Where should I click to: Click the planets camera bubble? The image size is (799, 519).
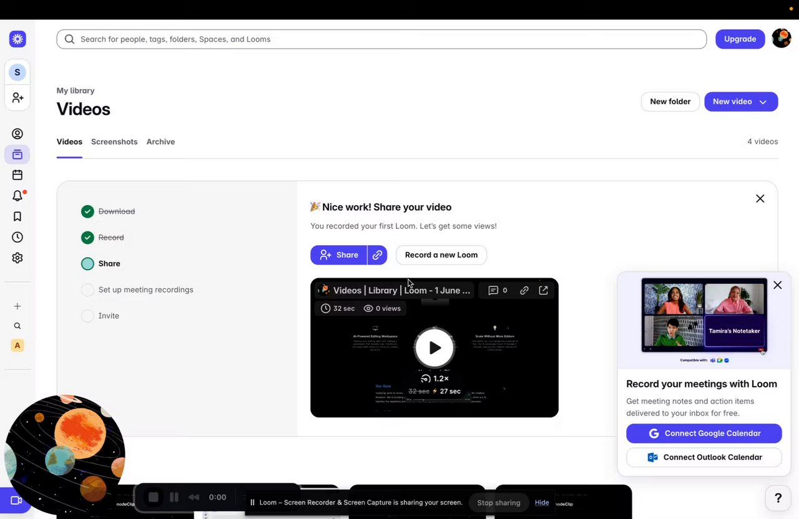click(64, 455)
